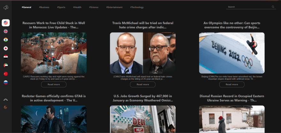Screen dimensions: 281x133
Task: Read more on the Morocco well rescue article
Action: point(54,85)
